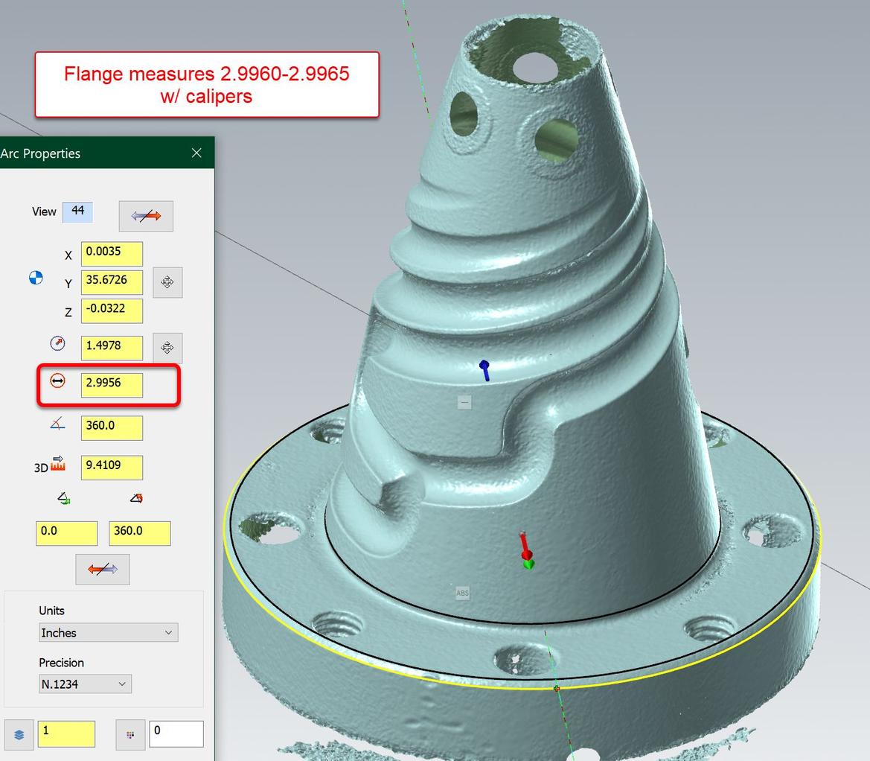
Task: Click the start angle icon
Action: point(64,498)
